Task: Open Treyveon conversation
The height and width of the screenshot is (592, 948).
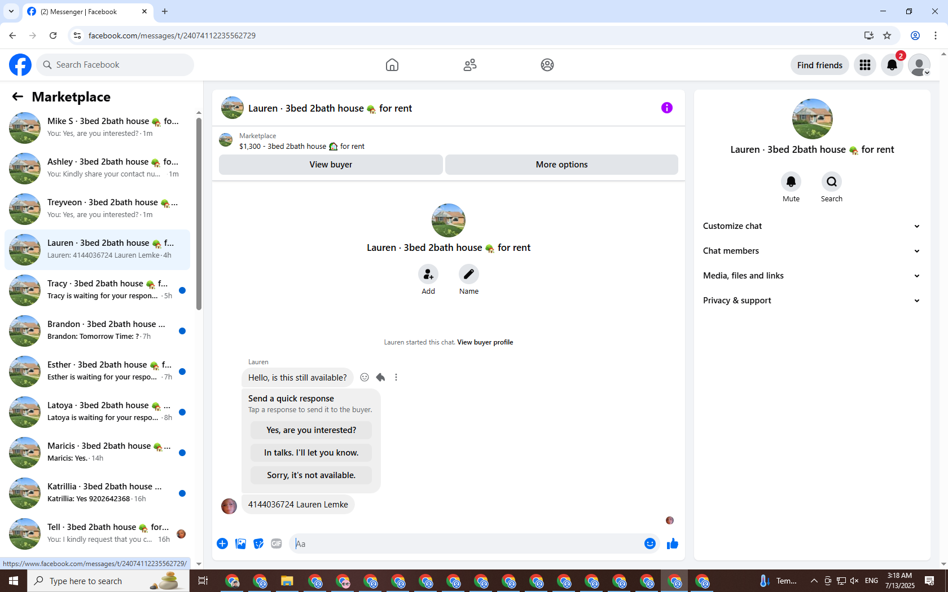Action: [97, 209]
